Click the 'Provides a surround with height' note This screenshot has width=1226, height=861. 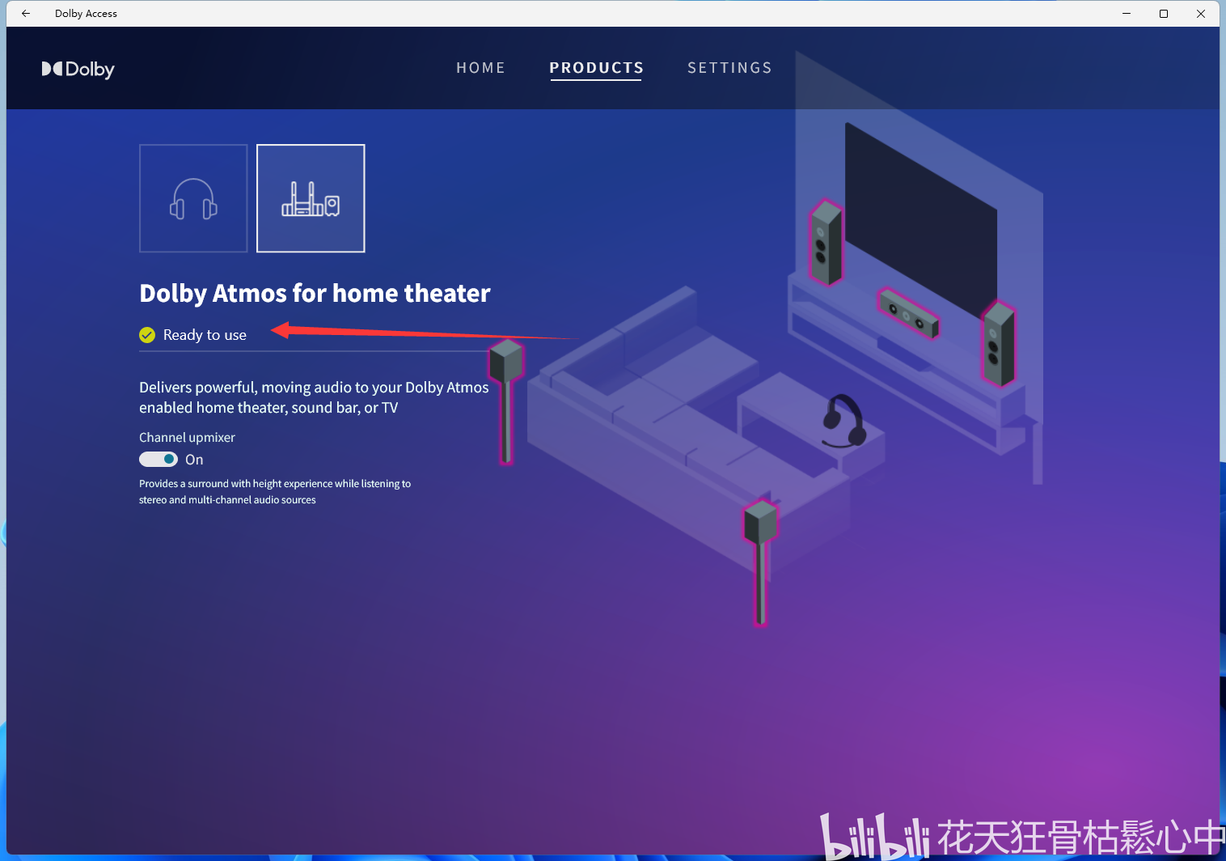pyautogui.click(x=275, y=491)
